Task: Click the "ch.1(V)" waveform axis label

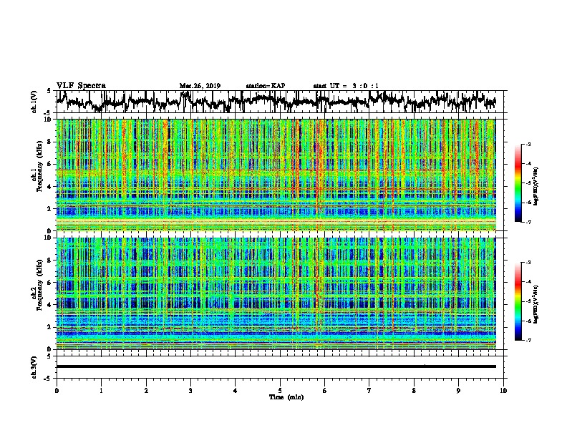Action: point(34,102)
